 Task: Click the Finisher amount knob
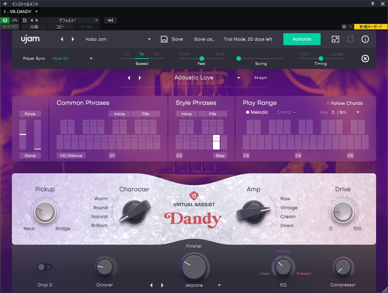[194, 267]
